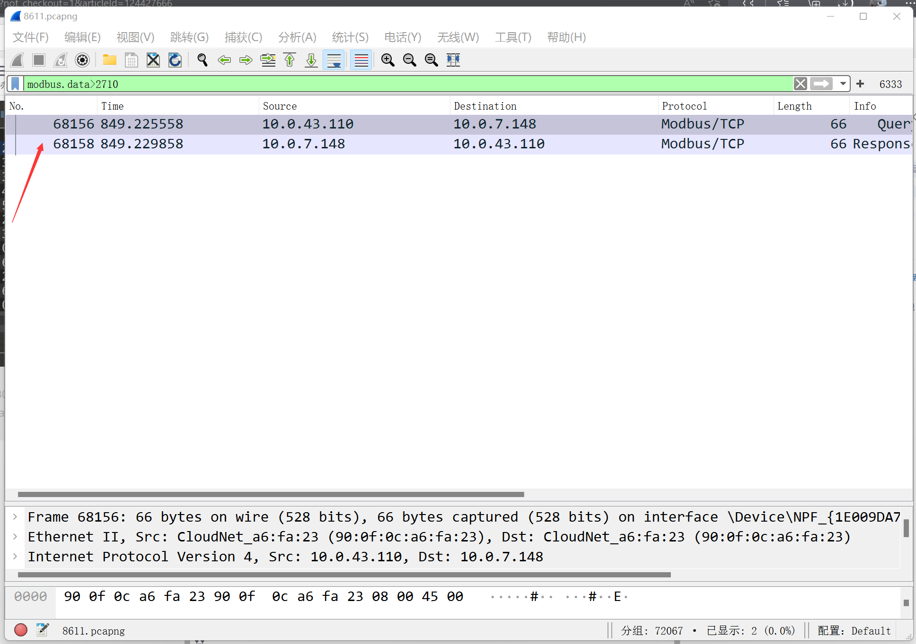
Task: Expand the Frame 68156 tree row
Action: (15, 516)
